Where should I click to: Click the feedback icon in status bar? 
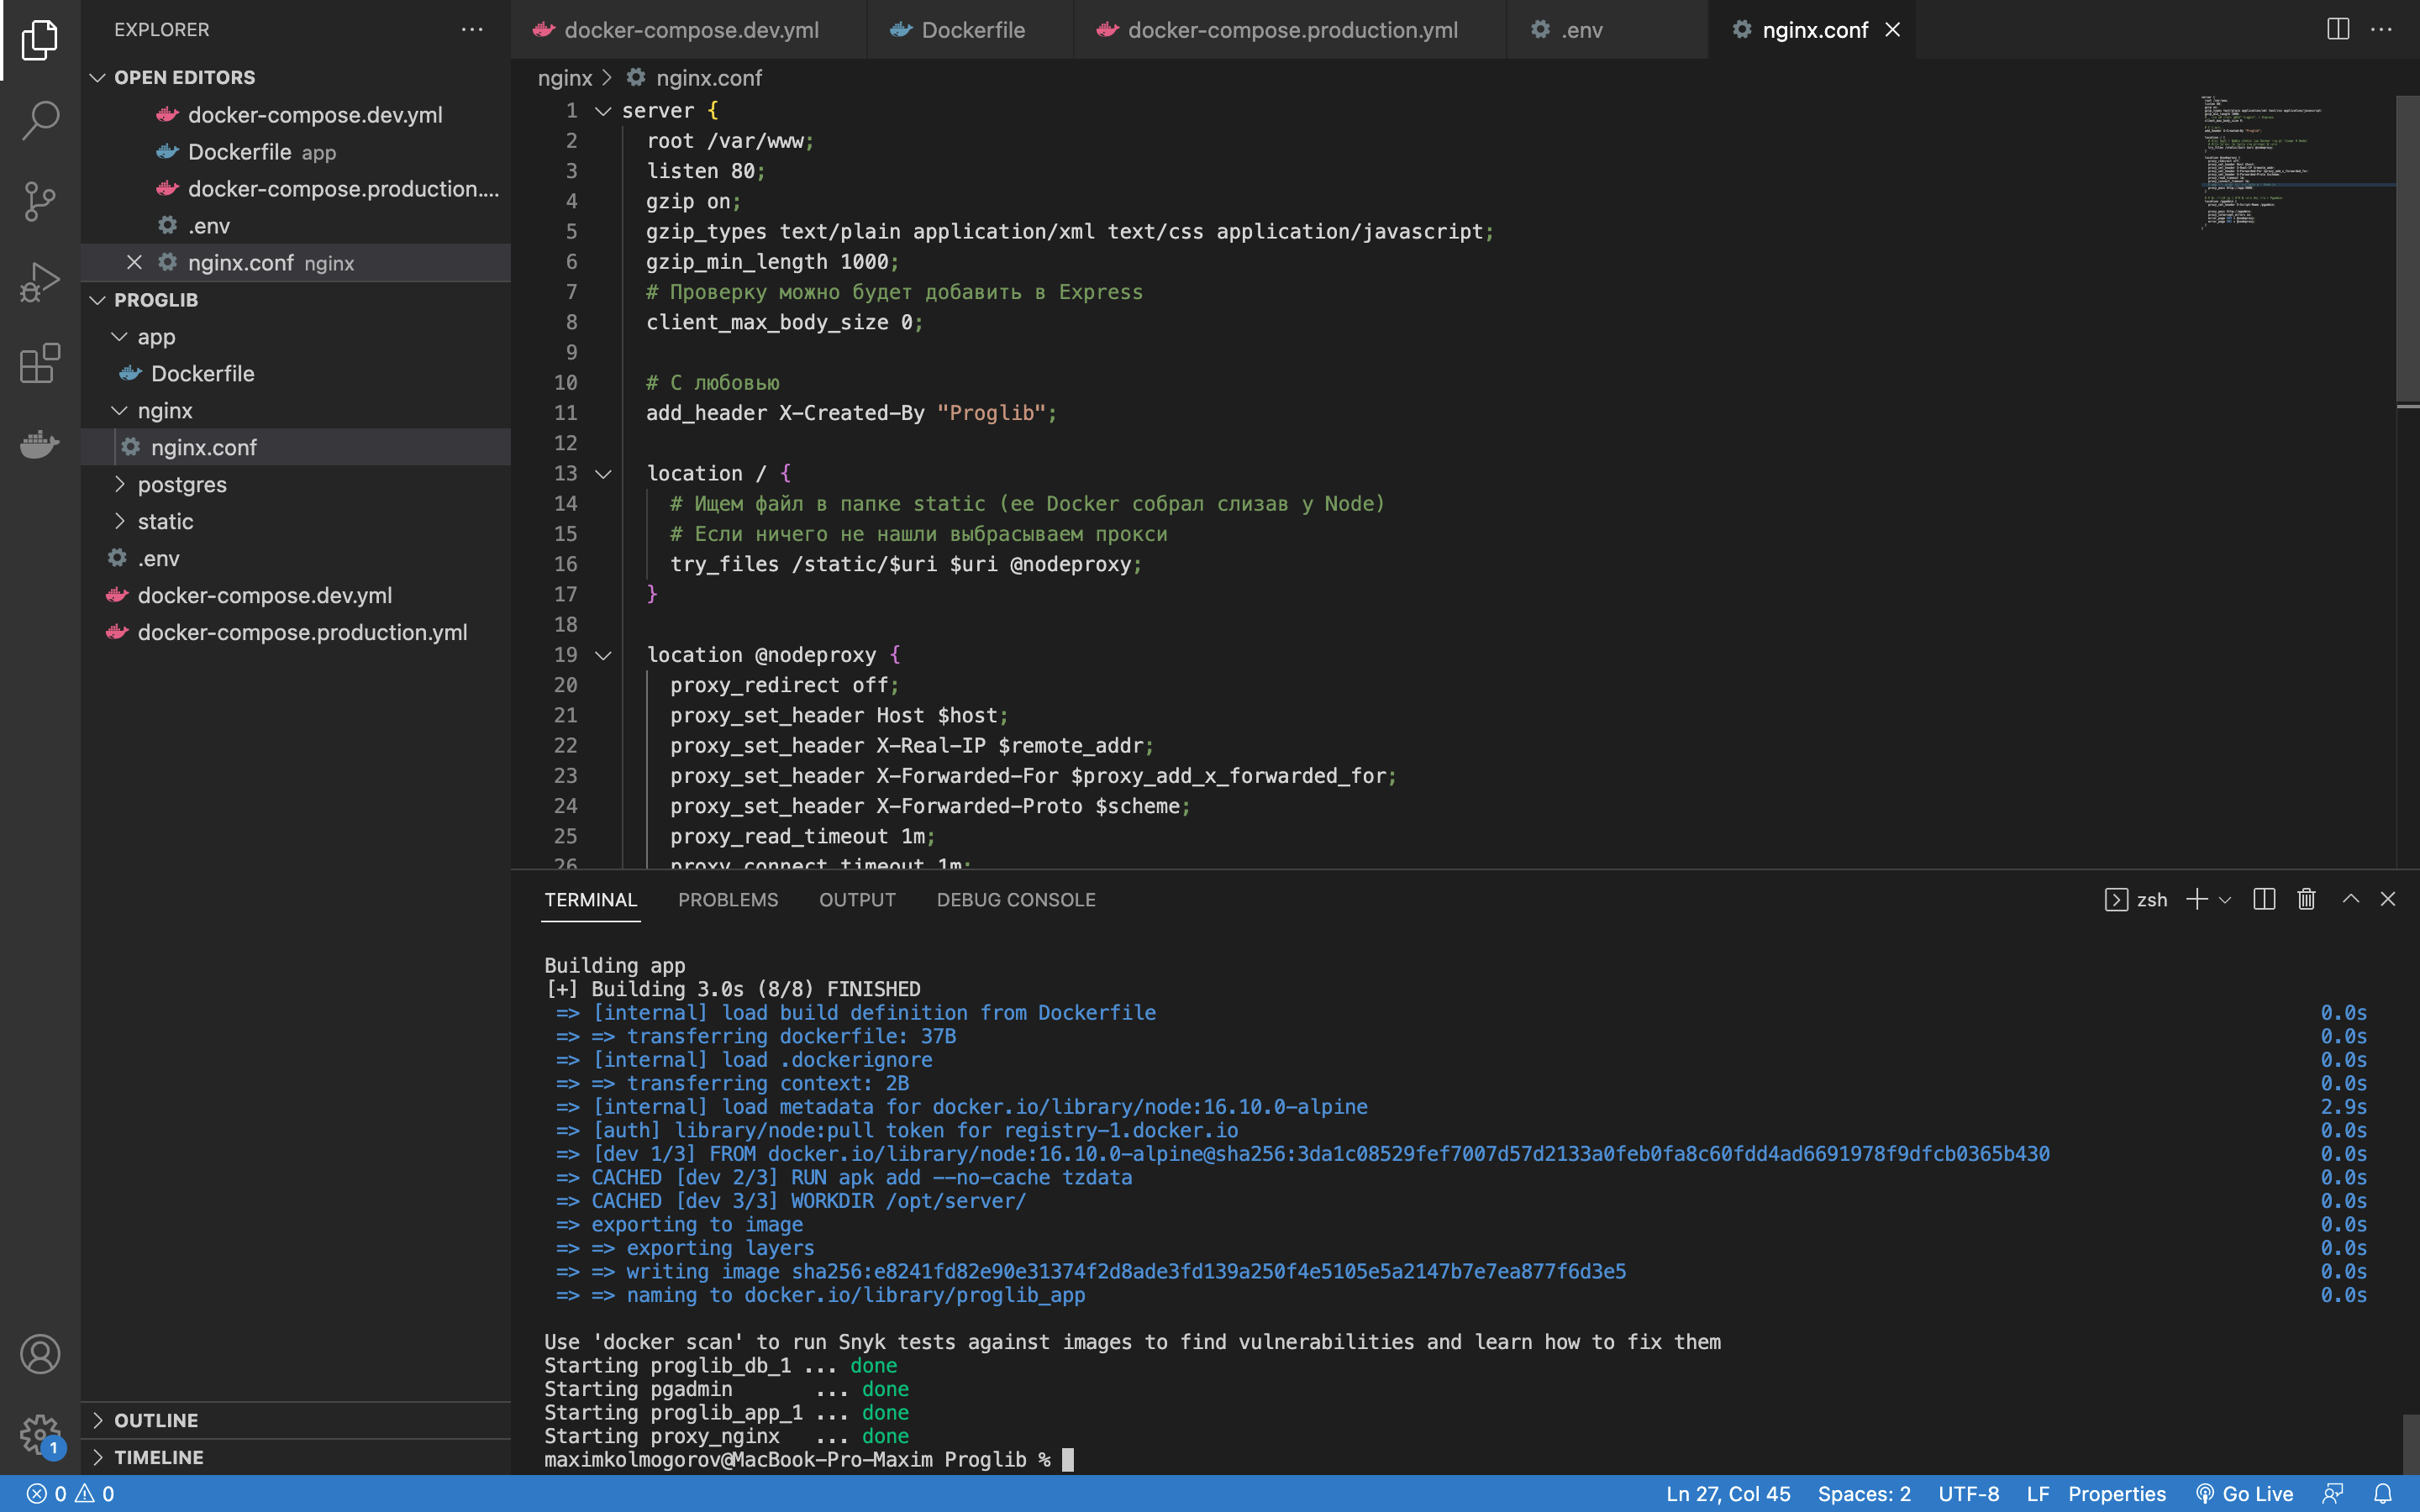click(2333, 1494)
